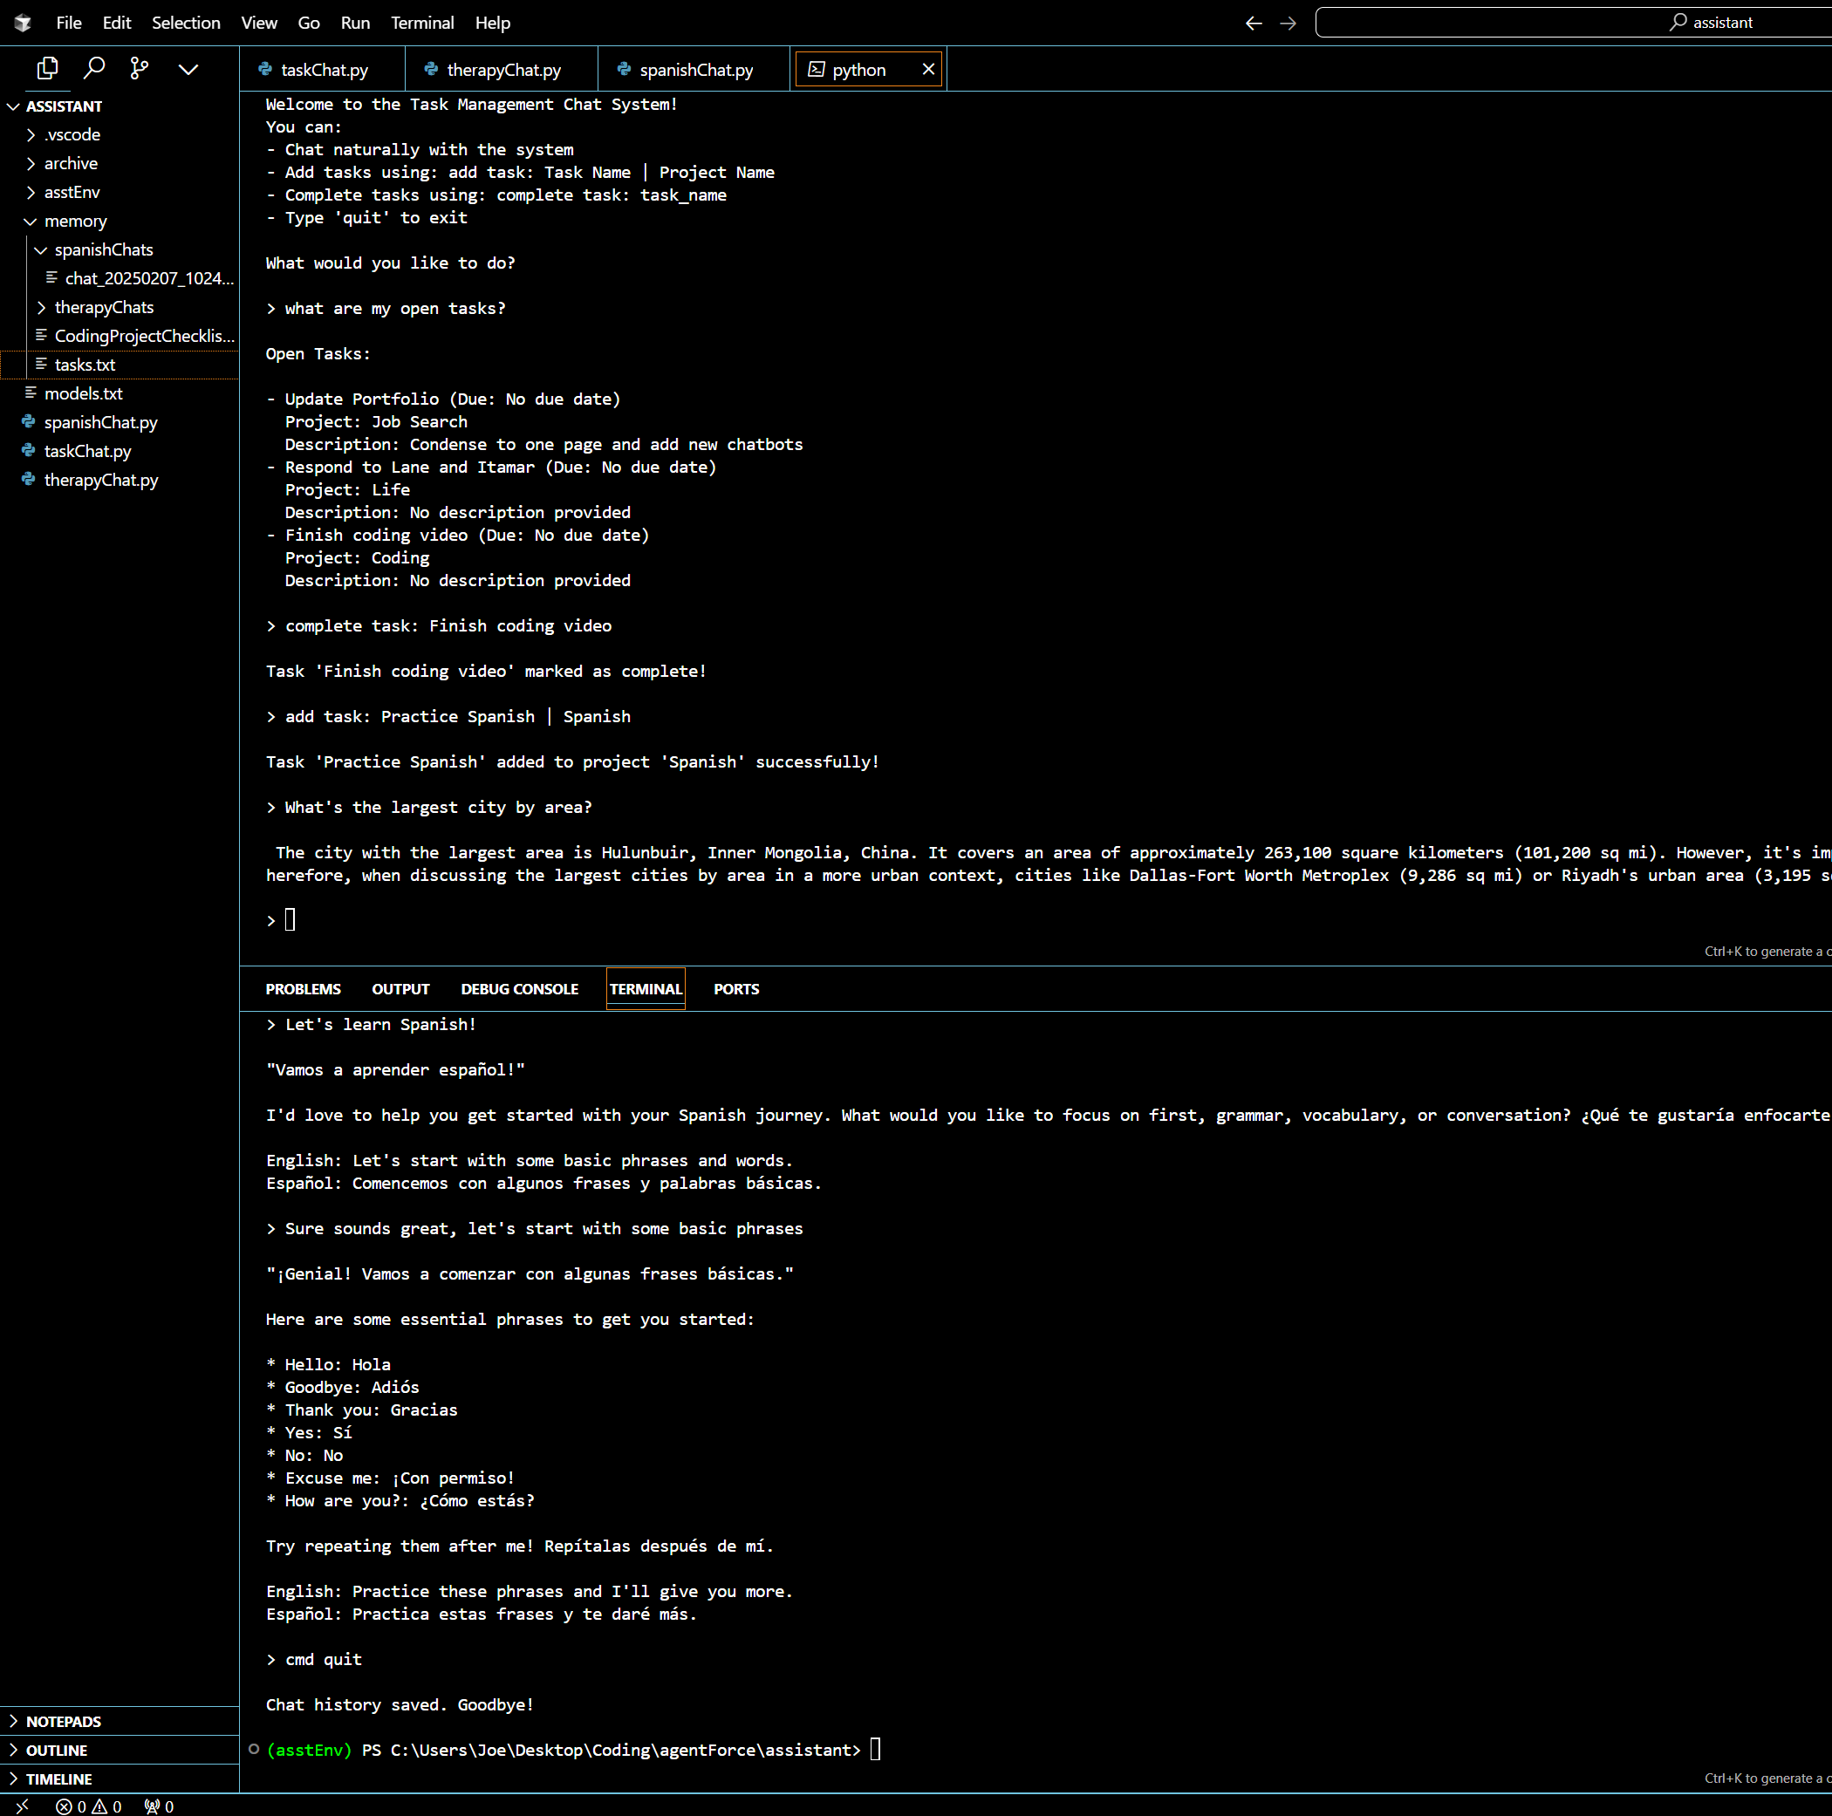Open the Help menu
The width and height of the screenshot is (1832, 1816).
point(492,23)
